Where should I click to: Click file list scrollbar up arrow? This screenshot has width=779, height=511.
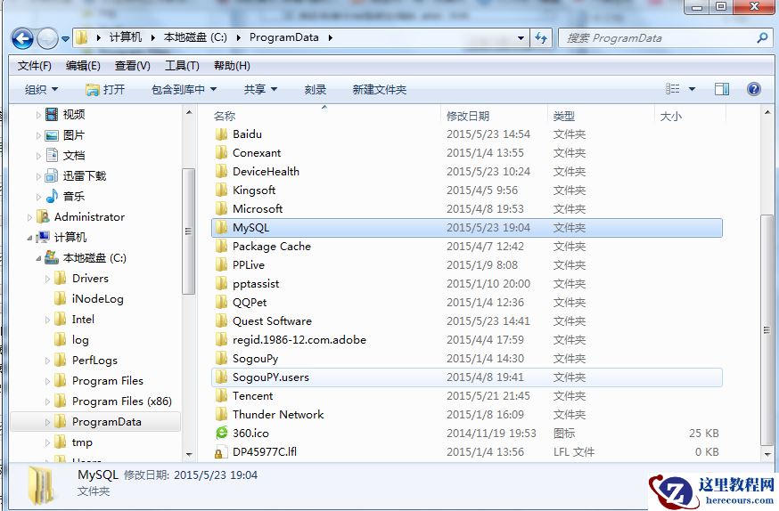click(x=767, y=113)
